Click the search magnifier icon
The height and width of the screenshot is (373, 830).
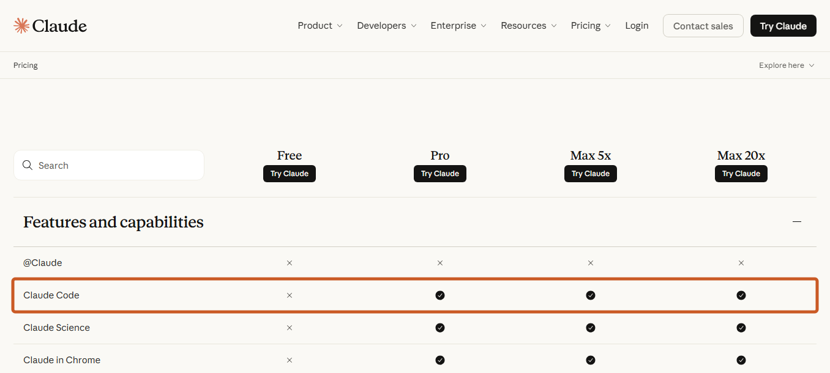27,165
